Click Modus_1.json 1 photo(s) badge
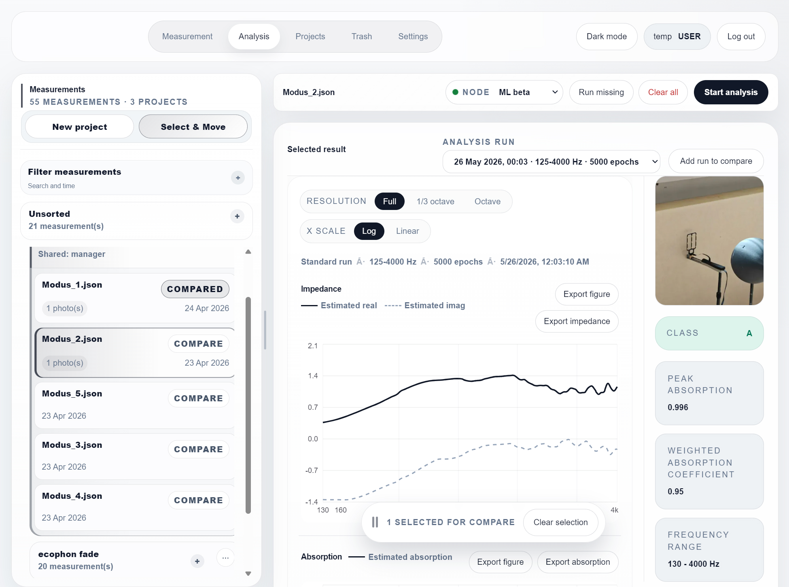 pyautogui.click(x=65, y=308)
